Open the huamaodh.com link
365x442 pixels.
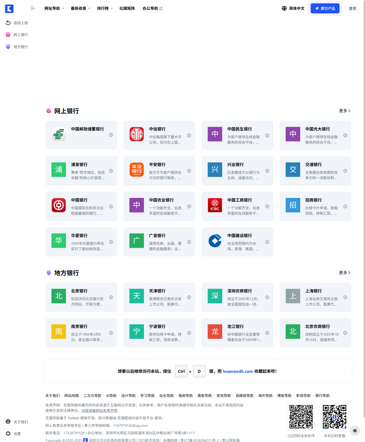[238, 371]
